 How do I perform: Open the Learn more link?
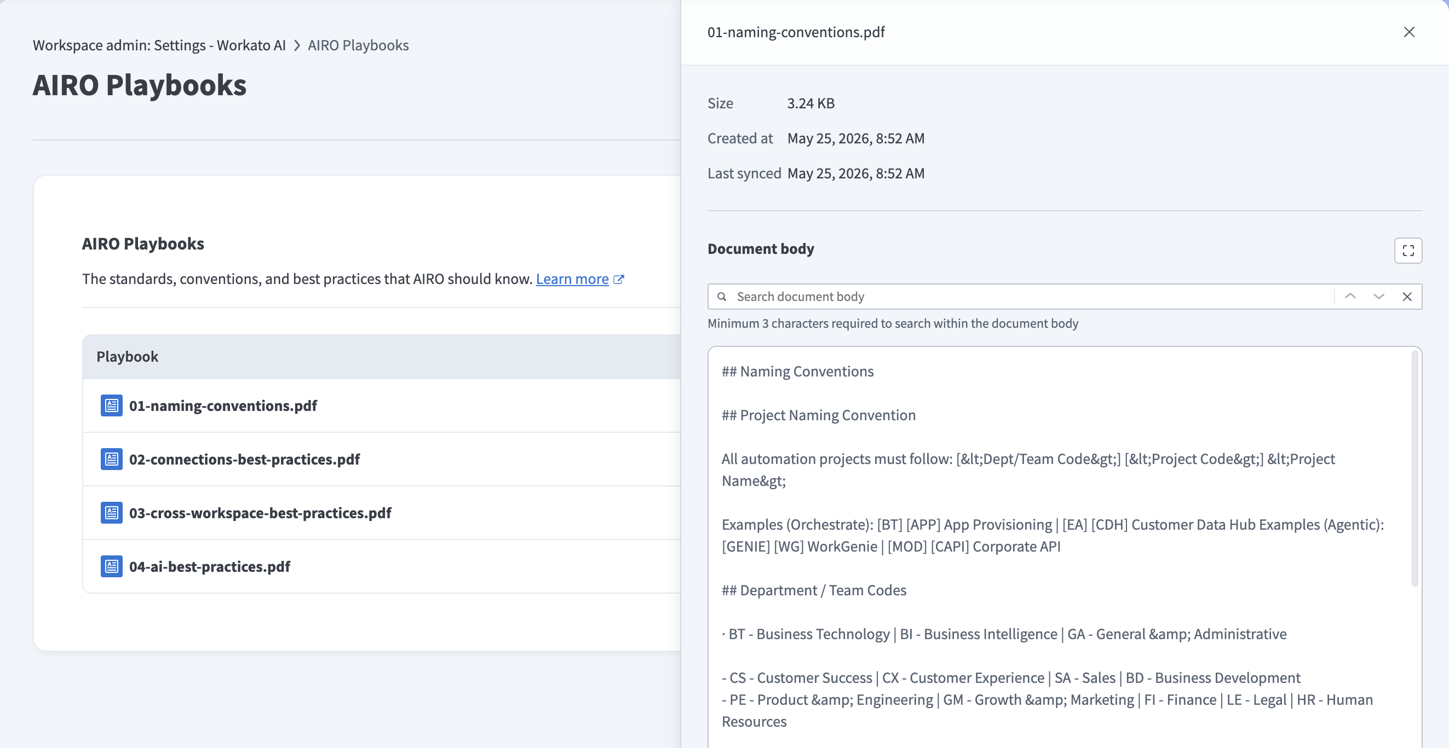(572, 279)
